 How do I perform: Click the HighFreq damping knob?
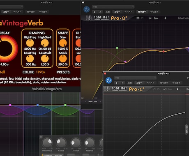tap(30, 43)
